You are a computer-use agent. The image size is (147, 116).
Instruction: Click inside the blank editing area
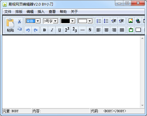pyautogui.click(x=71, y=72)
